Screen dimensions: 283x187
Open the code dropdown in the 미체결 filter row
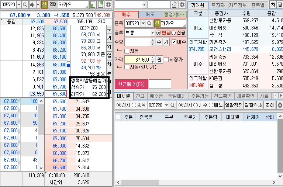(x=166, y=105)
